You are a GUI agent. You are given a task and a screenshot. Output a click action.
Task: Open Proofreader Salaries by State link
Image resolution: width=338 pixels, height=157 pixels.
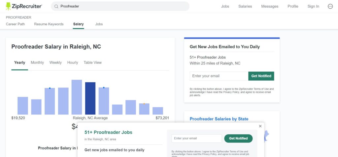(x=219, y=119)
